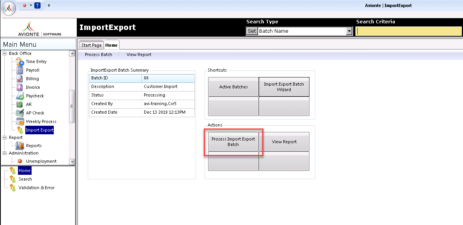The height and width of the screenshot is (225, 463).
Task: Click the avi-training.Cxr5 created by cell
Action: point(168,104)
